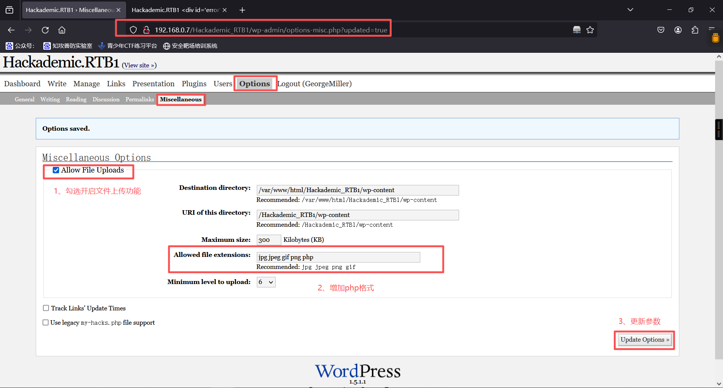Screen dimensions: 723x388
Task: Click the orange extension icon on the right edge
Action: (x=715, y=38)
